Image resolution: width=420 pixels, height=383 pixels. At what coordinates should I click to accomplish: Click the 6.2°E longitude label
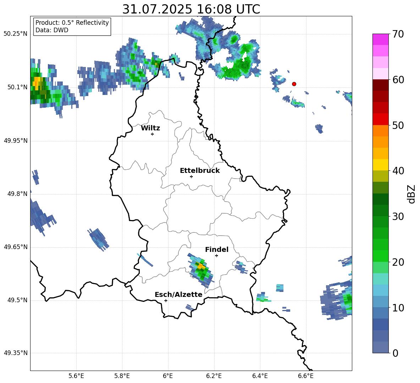point(214,376)
